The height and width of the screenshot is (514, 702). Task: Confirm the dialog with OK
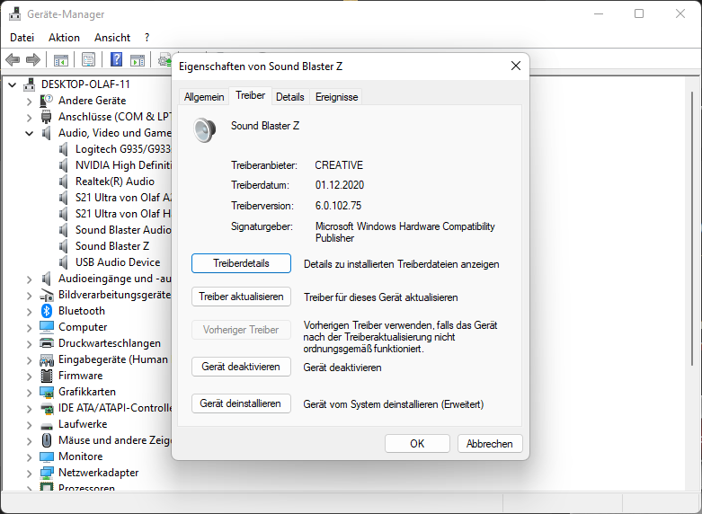click(x=417, y=444)
